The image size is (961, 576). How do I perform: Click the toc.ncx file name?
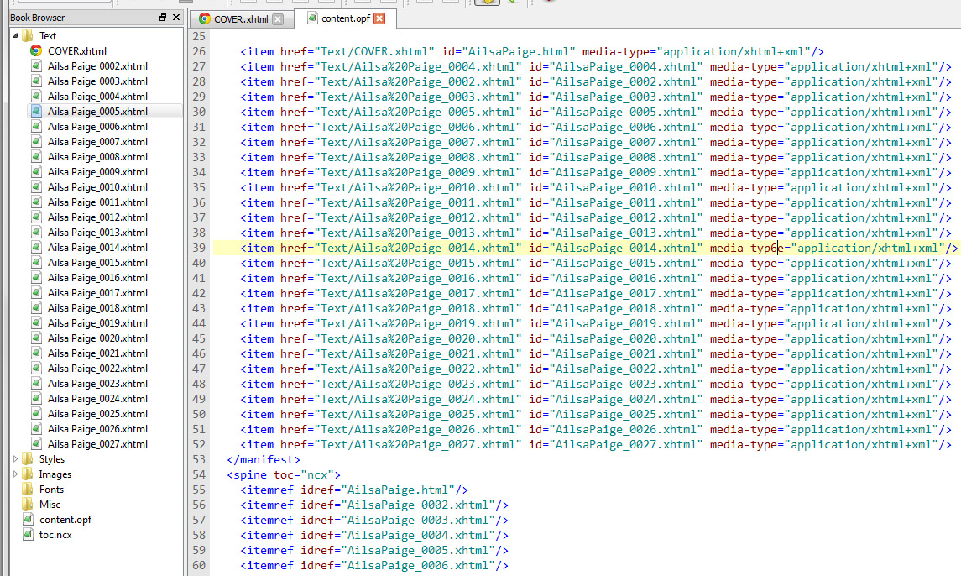point(55,534)
